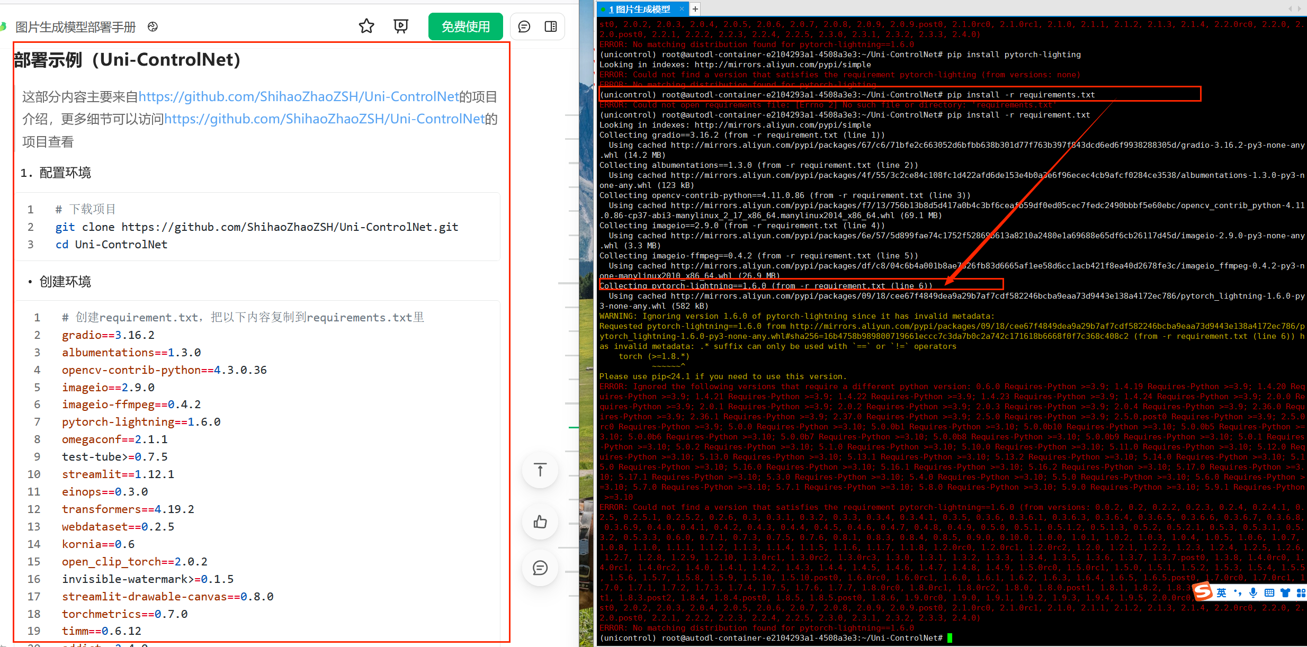Open Sogou soft keyboard
Viewport: 1307px width, 647px height.
point(1269,593)
